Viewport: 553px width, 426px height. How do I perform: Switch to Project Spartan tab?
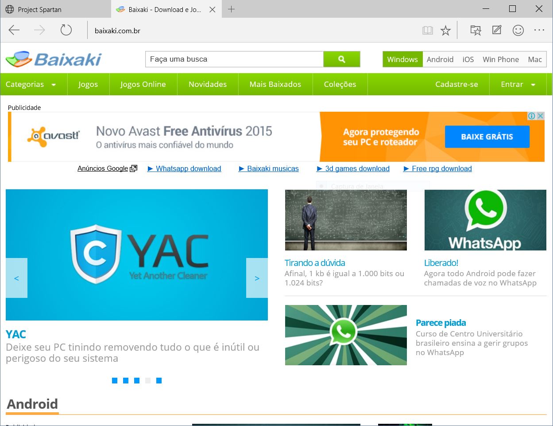[x=55, y=9]
